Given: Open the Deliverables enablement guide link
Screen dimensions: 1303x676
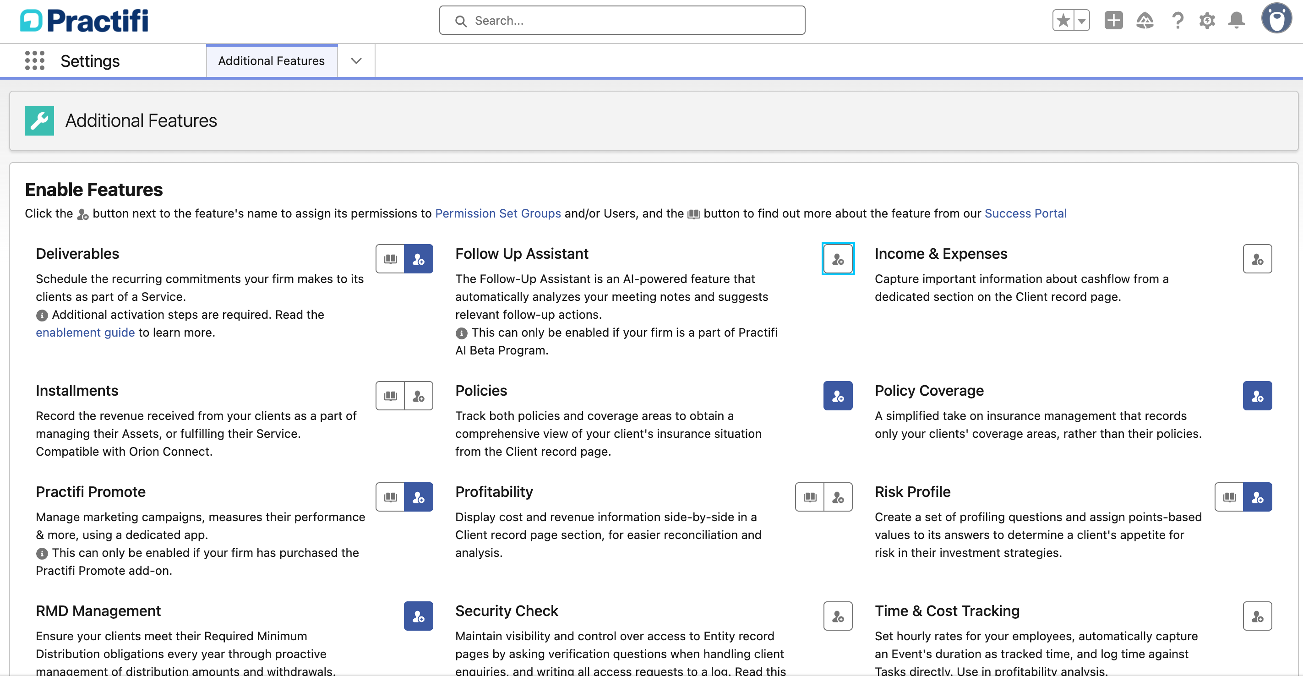Looking at the screenshot, I should pos(85,333).
